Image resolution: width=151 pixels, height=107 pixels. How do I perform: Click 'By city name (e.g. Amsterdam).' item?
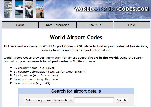(x=36, y=75)
